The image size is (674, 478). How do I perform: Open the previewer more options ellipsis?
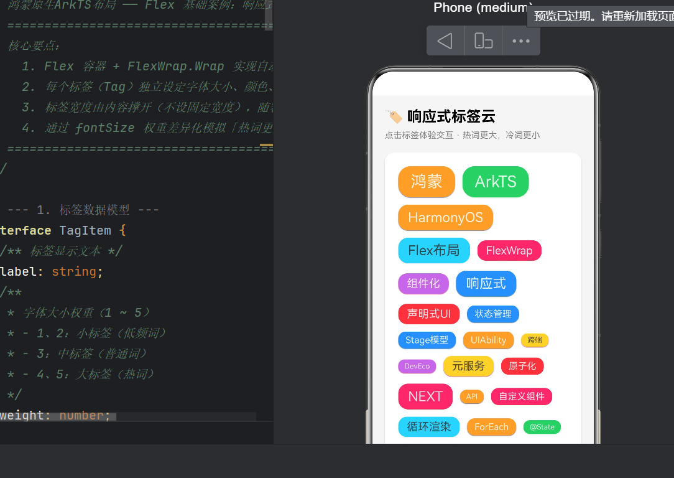(521, 41)
